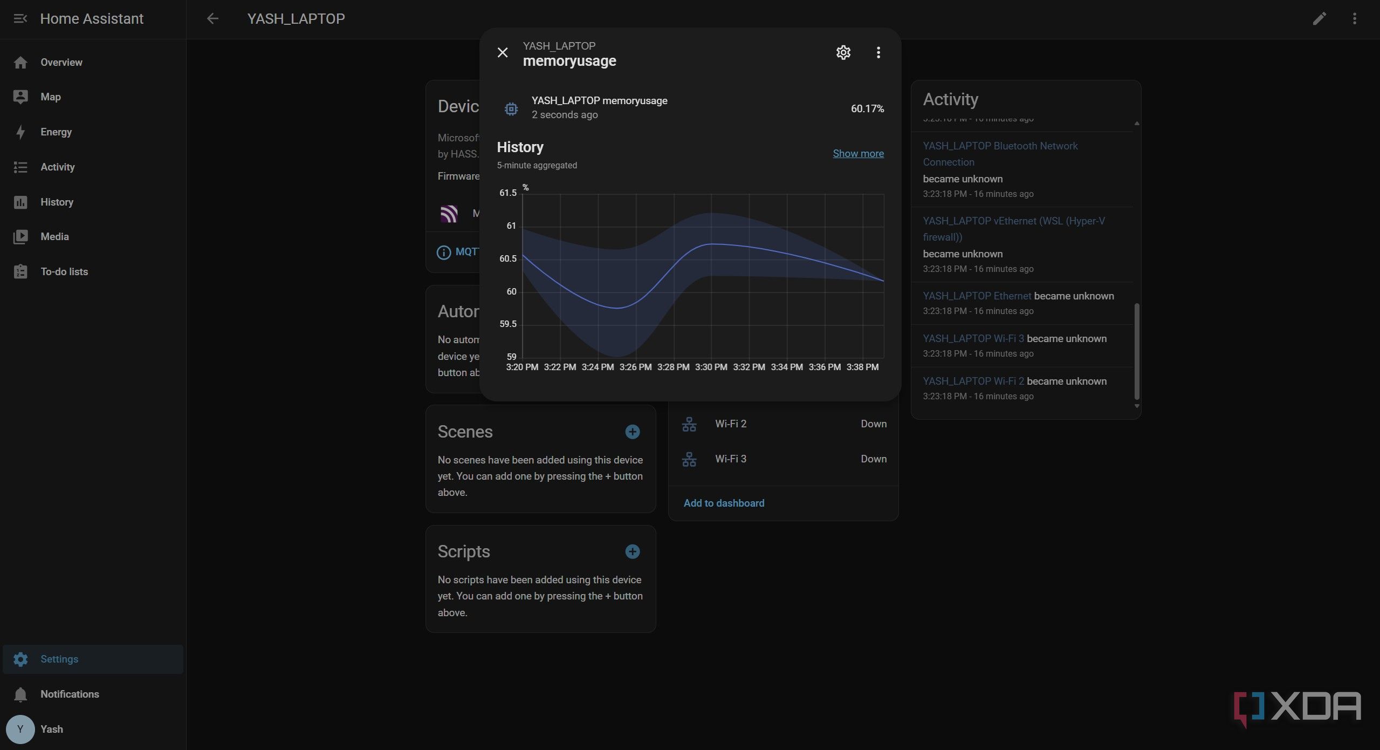The width and height of the screenshot is (1380, 750).
Task: Open the History page in sidebar
Action: 93,202
